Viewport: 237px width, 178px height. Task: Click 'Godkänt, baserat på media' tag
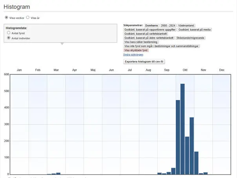pos(194,29)
